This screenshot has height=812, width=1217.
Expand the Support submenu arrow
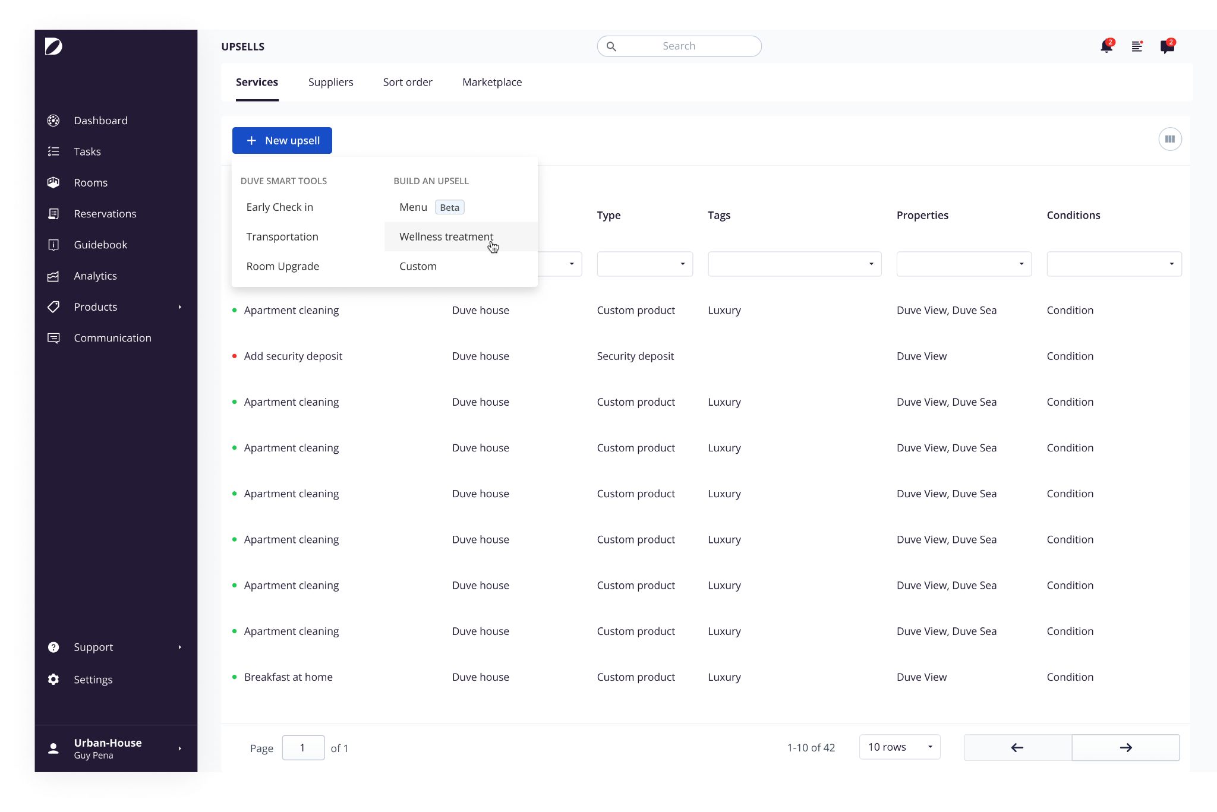(x=179, y=647)
